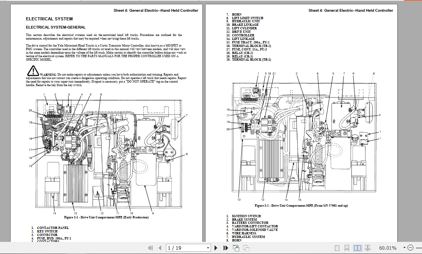Click the WARNING triangle symbol

[33, 71]
